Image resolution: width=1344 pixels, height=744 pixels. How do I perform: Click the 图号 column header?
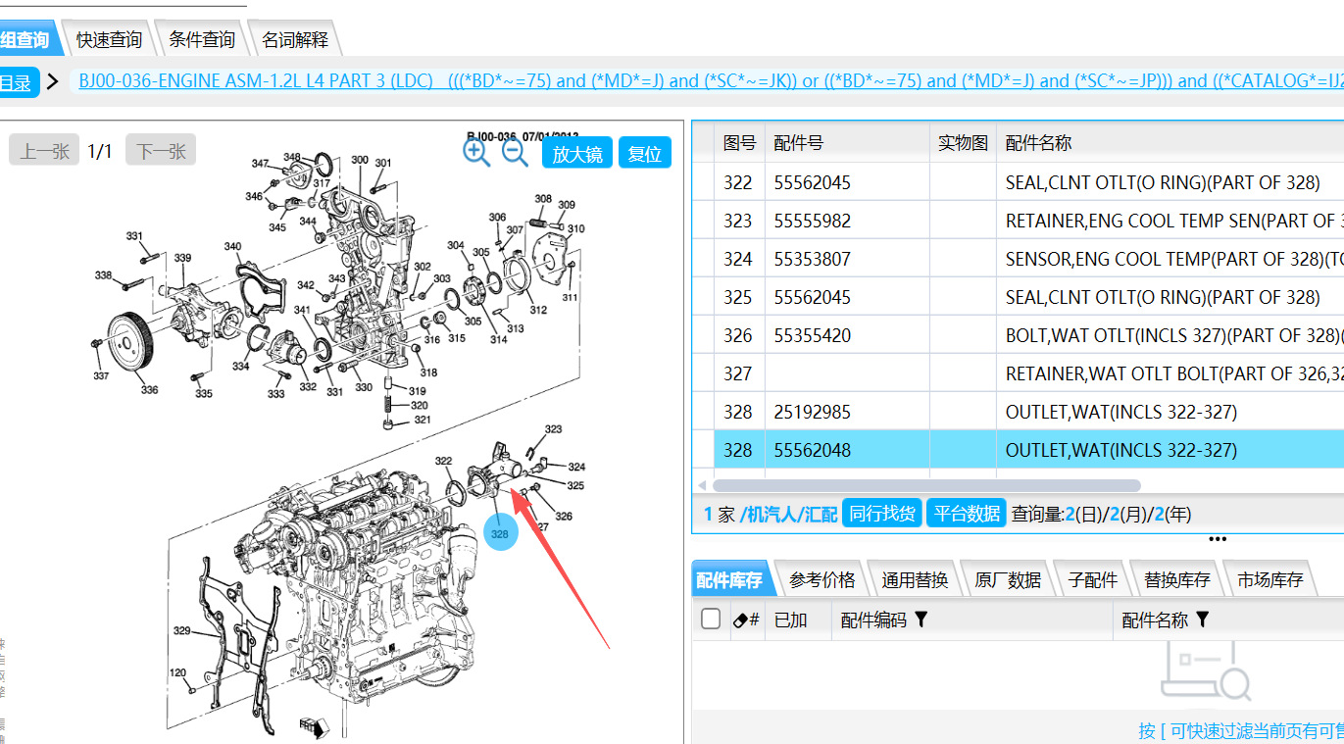click(739, 142)
